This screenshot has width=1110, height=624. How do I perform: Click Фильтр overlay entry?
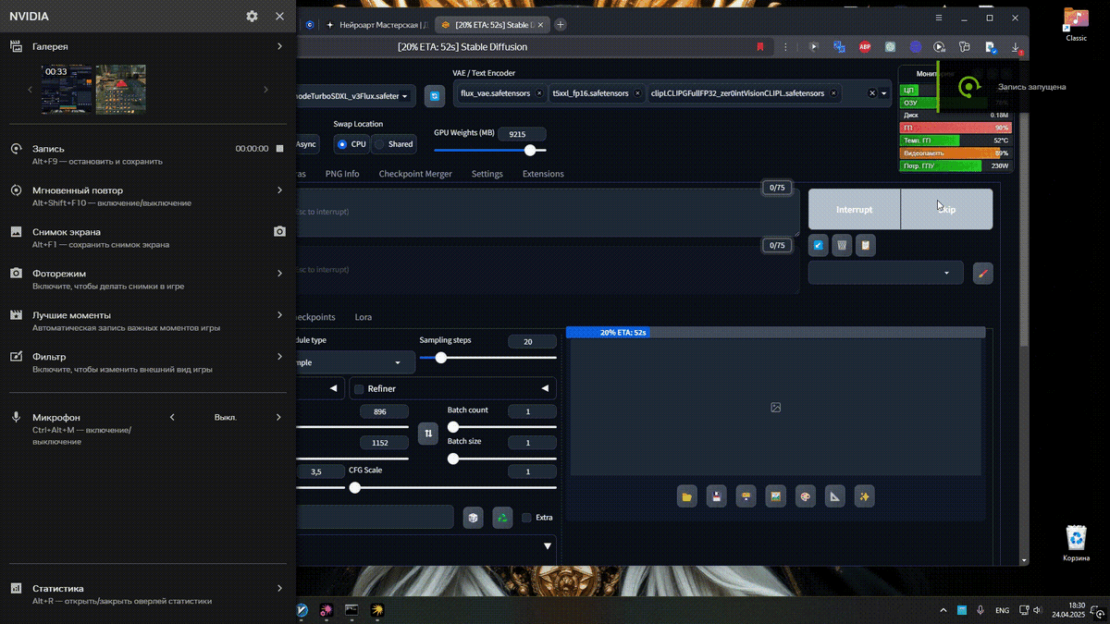point(148,362)
